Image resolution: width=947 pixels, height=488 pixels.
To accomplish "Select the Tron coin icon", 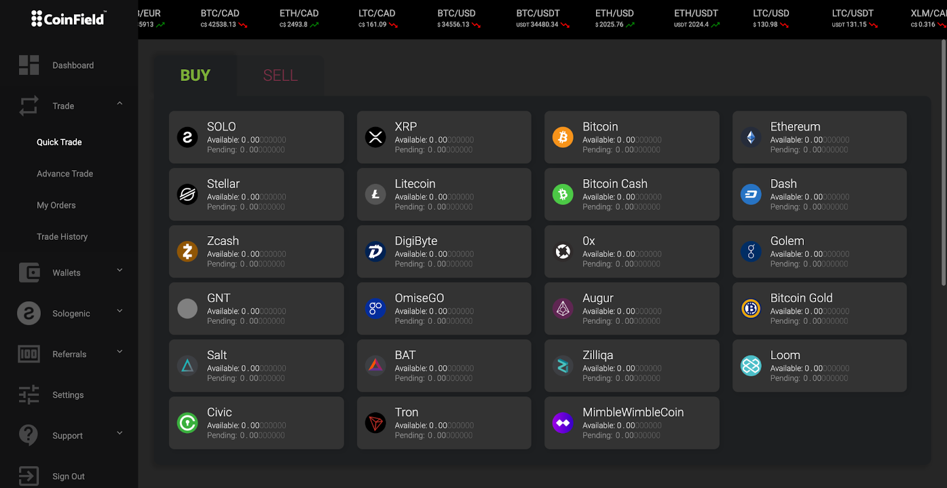I will 375,423.
